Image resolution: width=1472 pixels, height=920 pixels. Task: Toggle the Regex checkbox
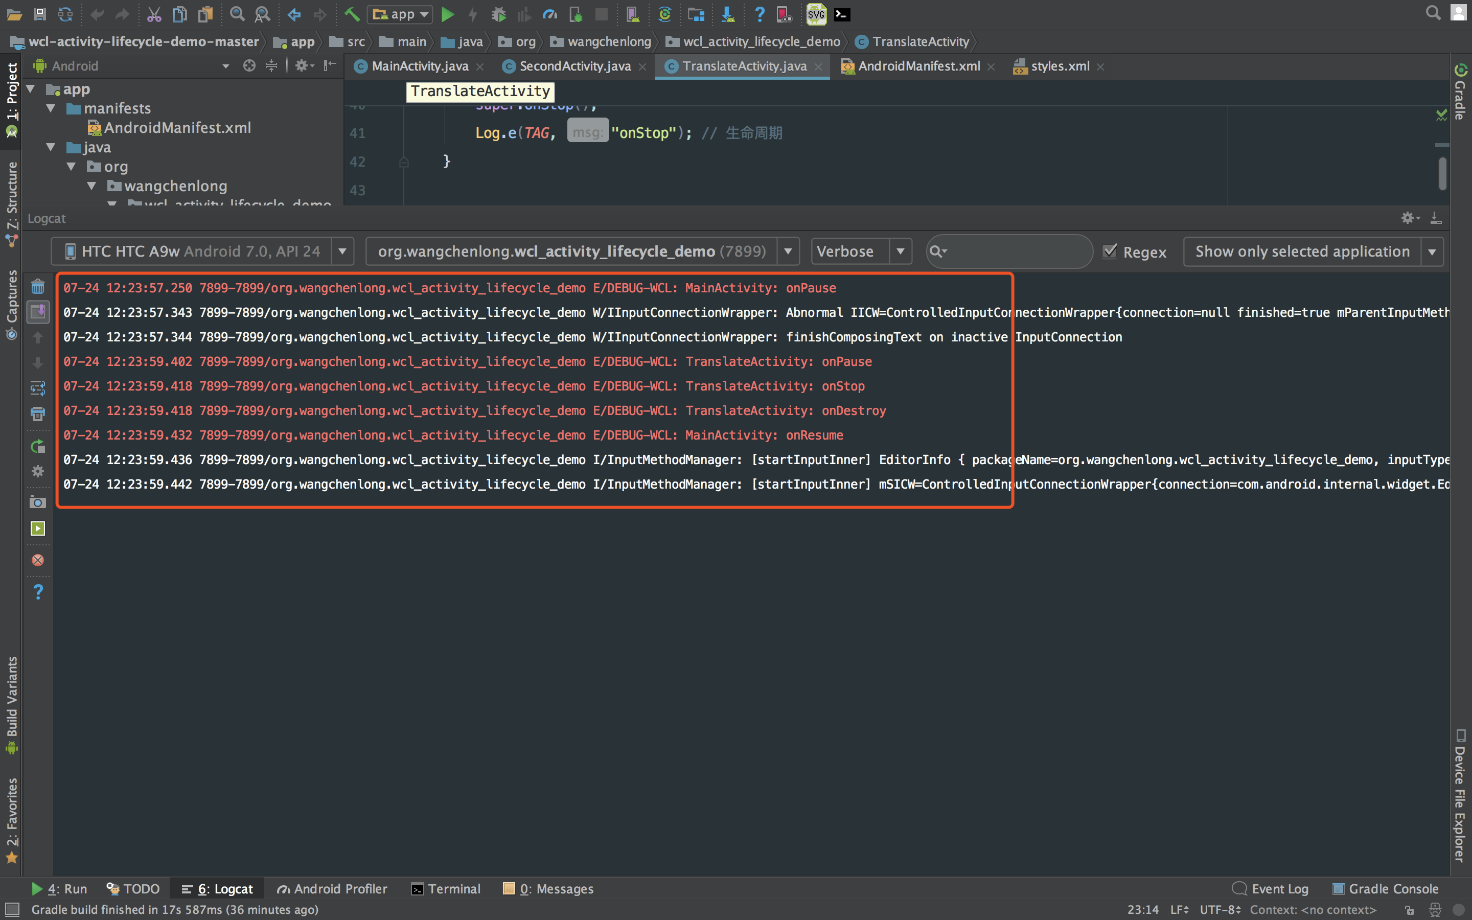pyautogui.click(x=1110, y=251)
